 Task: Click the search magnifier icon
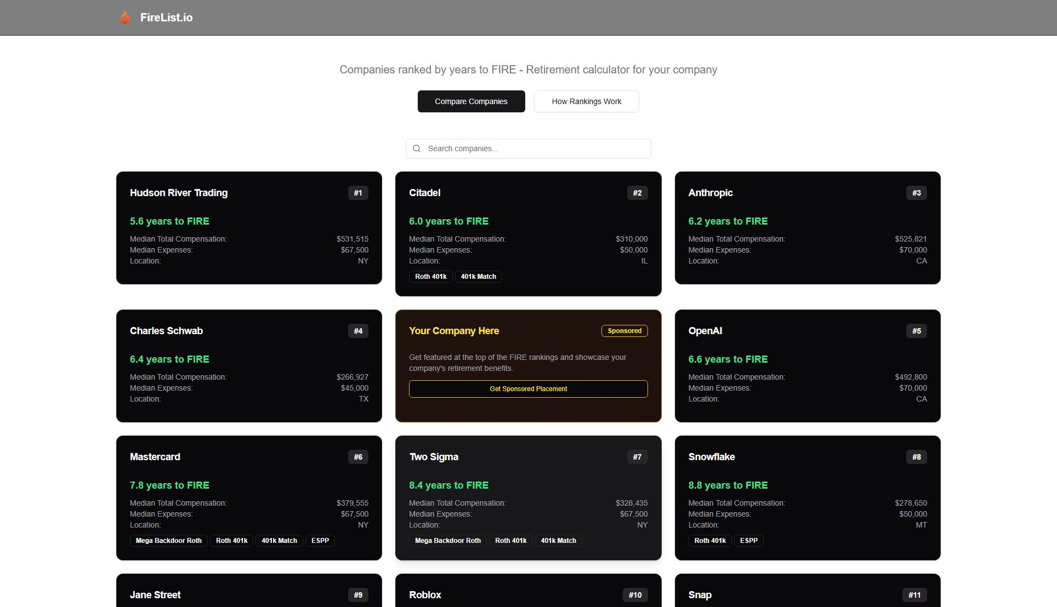417,148
